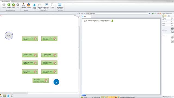Click the Готово status indicator
The image size is (174, 98).
click(84, 97)
